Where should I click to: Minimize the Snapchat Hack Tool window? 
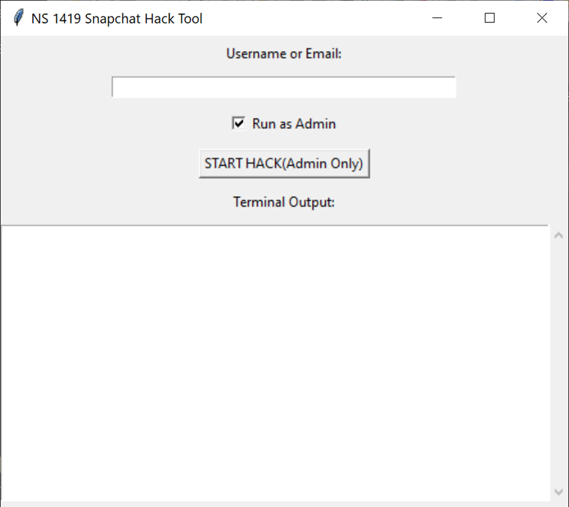point(437,18)
